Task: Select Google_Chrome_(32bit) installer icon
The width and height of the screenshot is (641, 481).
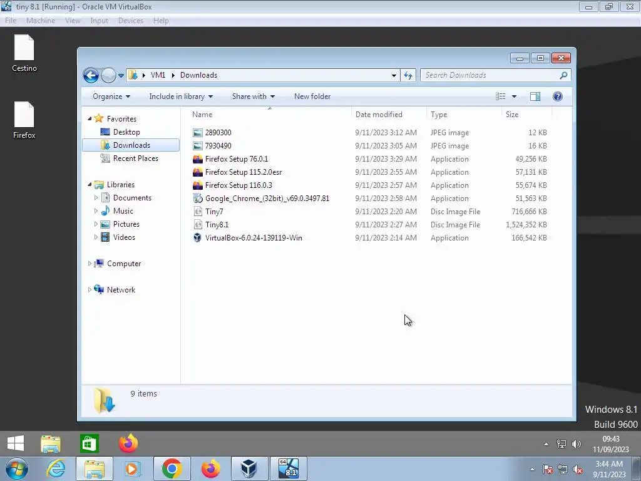Action: (x=198, y=199)
